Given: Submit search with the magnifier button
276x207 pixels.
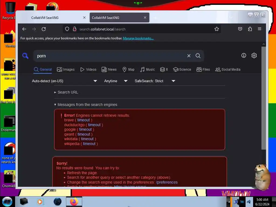Looking at the screenshot, I should pyautogui.click(x=198, y=56).
